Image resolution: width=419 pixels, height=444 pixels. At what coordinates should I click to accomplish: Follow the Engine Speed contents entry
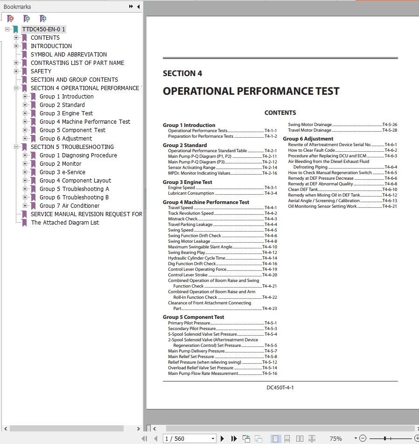coord(223,188)
